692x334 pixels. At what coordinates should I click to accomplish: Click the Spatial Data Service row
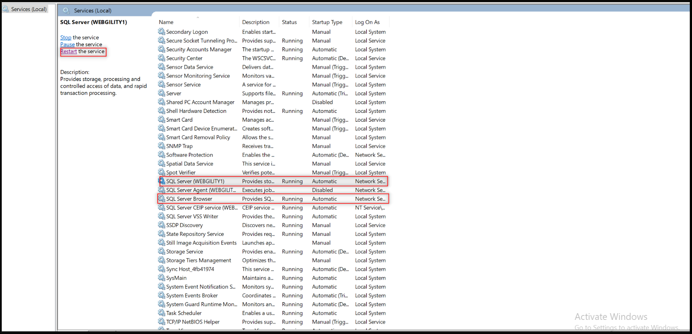pyautogui.click(x=273, y=164)
